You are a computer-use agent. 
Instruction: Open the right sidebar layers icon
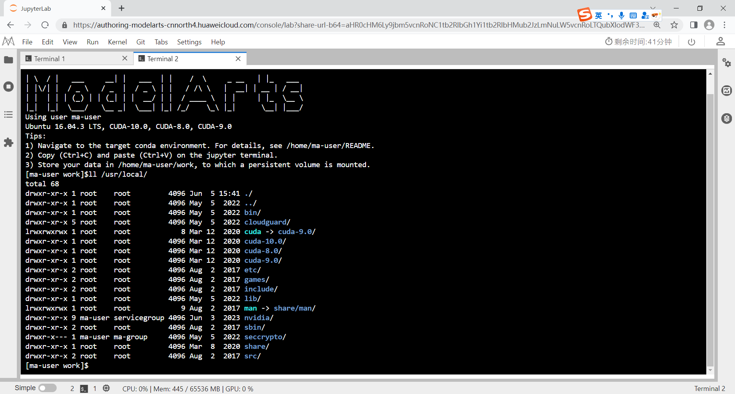click(x=727, y=119)
